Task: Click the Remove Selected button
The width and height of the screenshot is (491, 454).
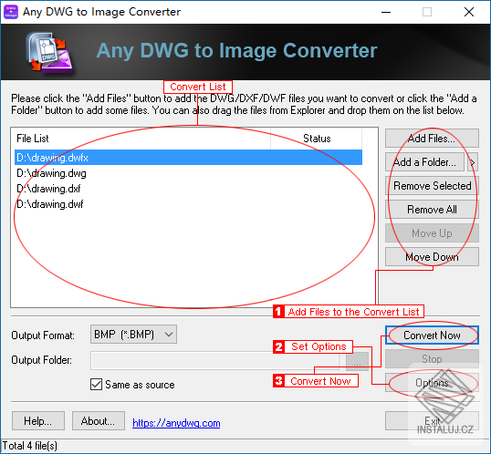Action: click(x=432, y=186)
